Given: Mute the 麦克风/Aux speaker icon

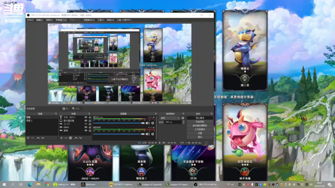Looking at the screenshot, I should click(148, 123).
